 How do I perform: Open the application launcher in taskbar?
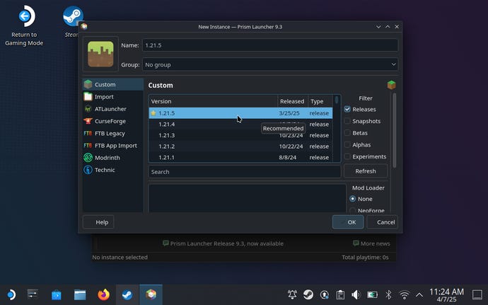pos(11,294)
